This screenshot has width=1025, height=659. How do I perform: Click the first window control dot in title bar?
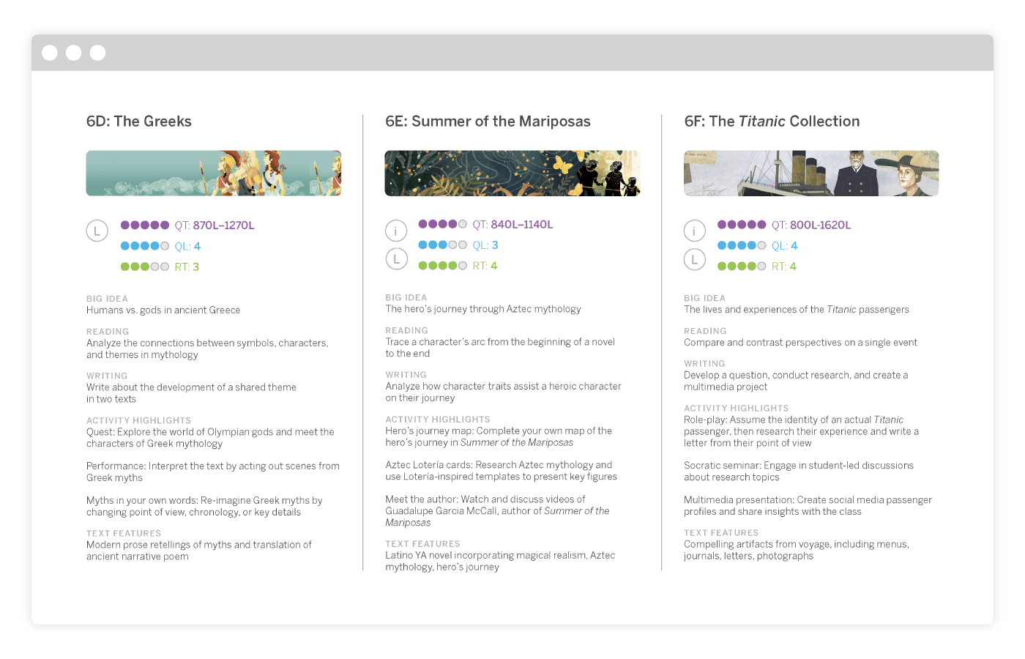pyautogui.click(x=50, y=53)
